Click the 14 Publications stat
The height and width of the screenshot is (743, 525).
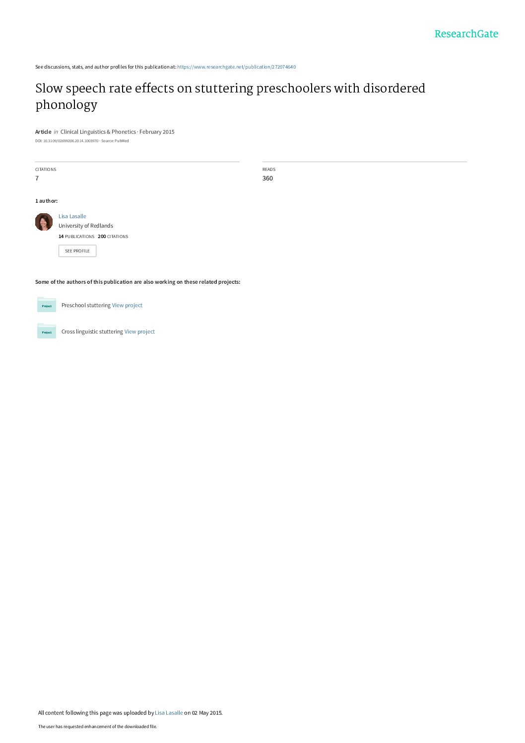click(x=76, y=237)
